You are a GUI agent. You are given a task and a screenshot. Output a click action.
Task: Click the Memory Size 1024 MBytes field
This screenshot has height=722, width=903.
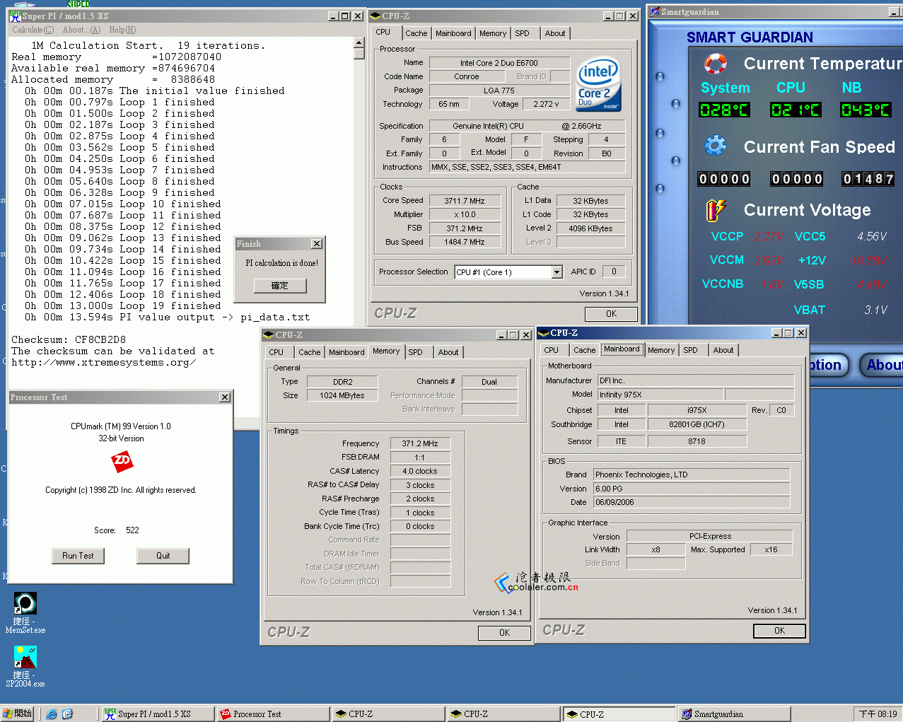coord(342,395)
